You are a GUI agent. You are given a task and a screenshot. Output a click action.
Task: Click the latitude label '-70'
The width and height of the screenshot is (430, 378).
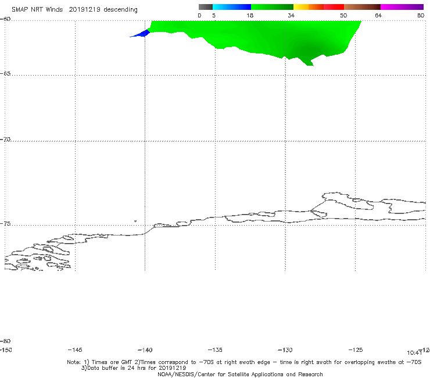[5, 140]
